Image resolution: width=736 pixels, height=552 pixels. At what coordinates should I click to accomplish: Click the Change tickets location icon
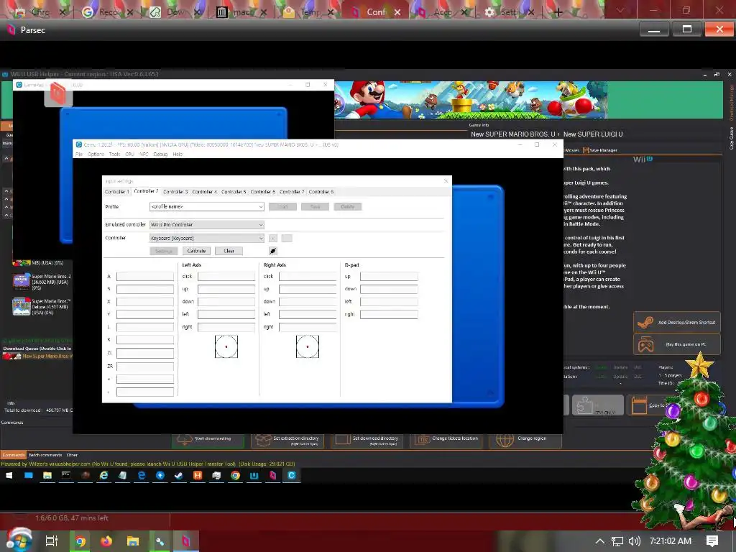(x=423, y=440)
